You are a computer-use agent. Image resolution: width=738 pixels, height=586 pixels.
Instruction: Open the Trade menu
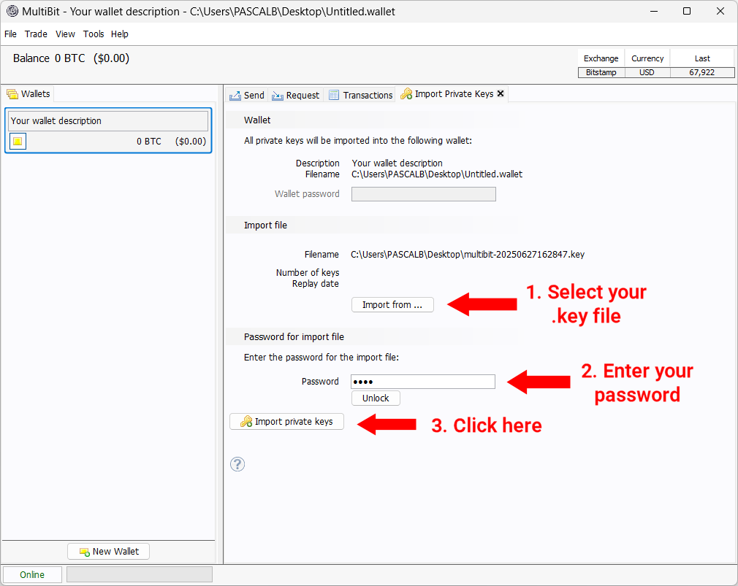click(x=36, y=34)
